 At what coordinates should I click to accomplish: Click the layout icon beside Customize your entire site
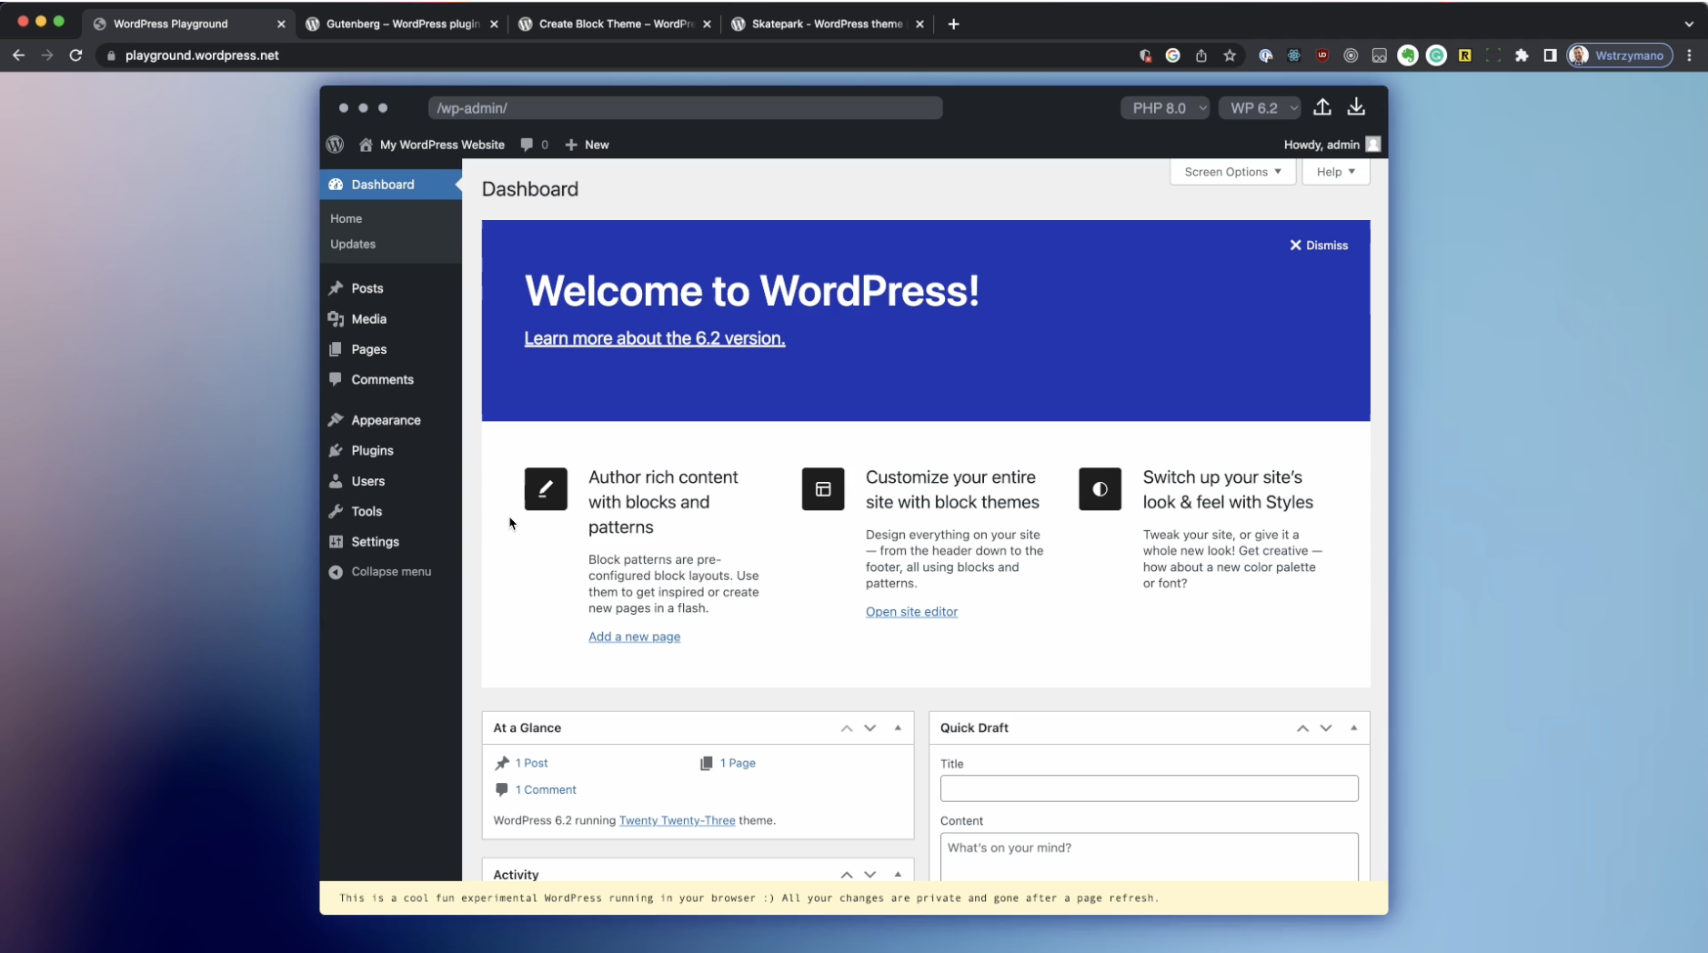coord(822,489)
